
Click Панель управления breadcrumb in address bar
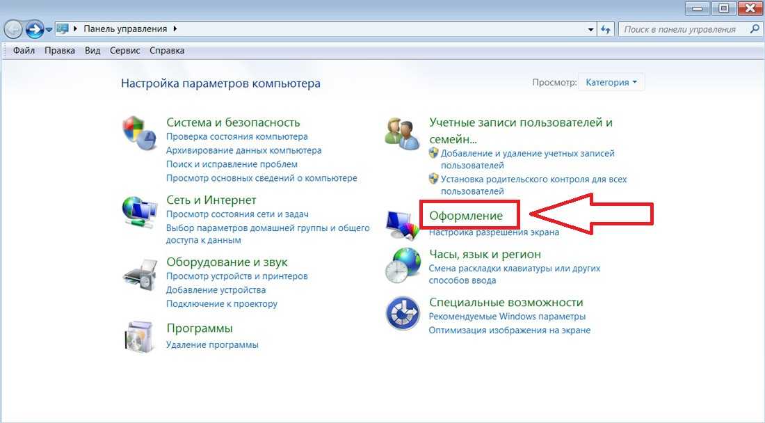pos(125,29)
